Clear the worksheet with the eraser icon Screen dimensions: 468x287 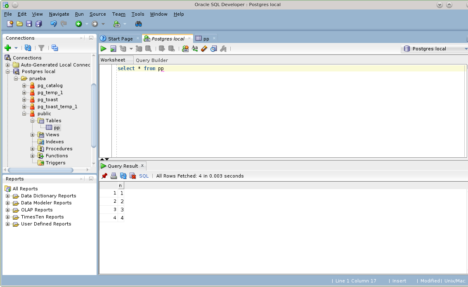tap(204, 49)
